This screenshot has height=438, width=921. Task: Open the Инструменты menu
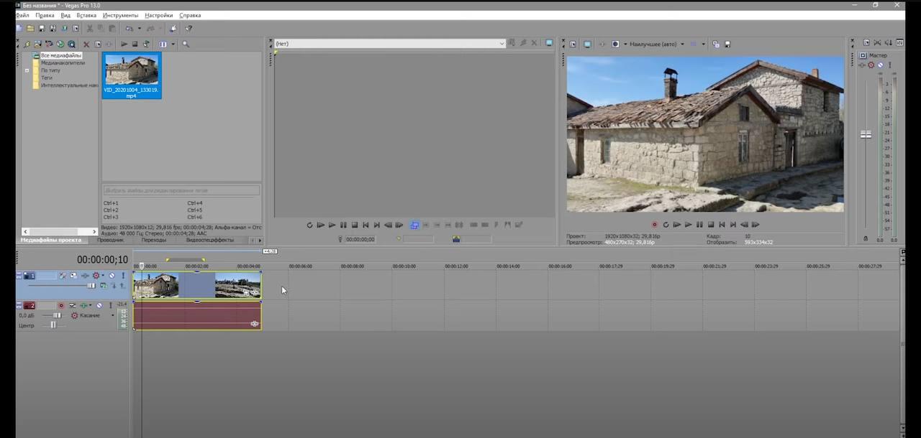click(x=120, y=15)
